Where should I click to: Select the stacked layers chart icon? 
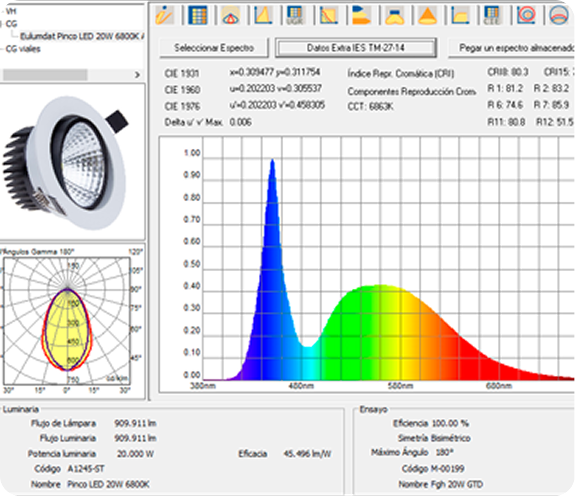[x=361, y=15]
